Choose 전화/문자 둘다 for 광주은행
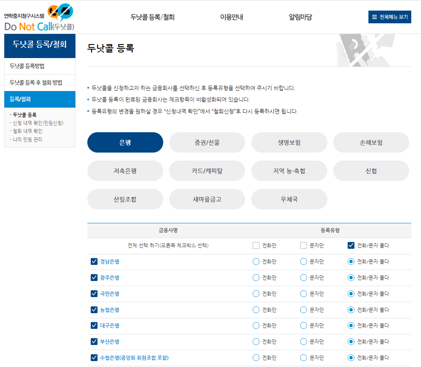This screenshot has height=367, width=421. (x=351, y=278)
